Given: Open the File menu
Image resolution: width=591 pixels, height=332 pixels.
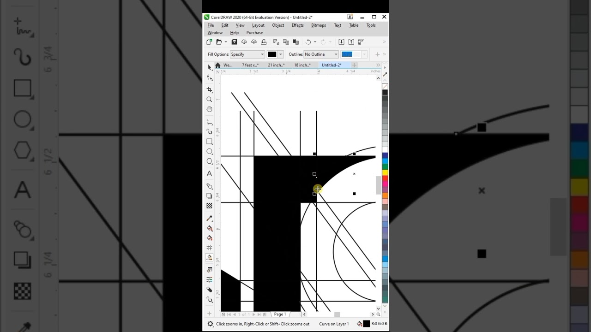Looking at the screenshot, I should click(211, 25).
